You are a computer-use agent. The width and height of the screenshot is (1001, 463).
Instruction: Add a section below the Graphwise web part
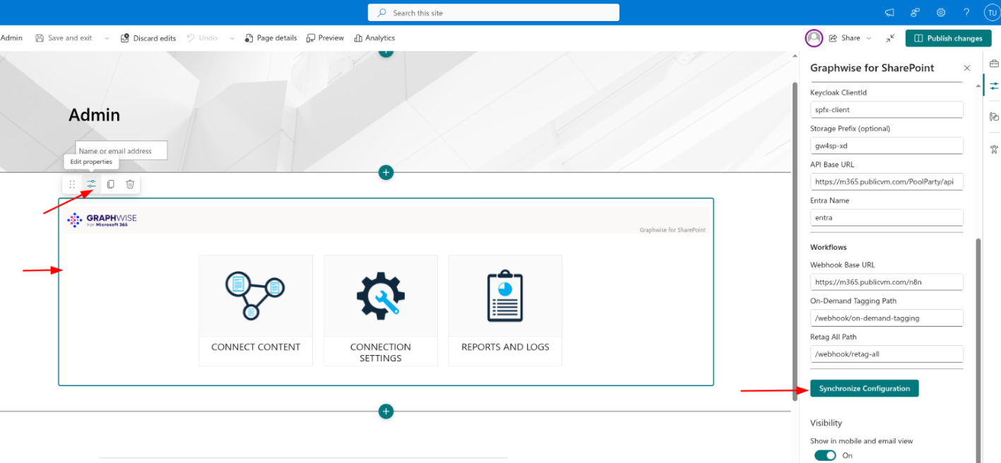click(386, 411)
